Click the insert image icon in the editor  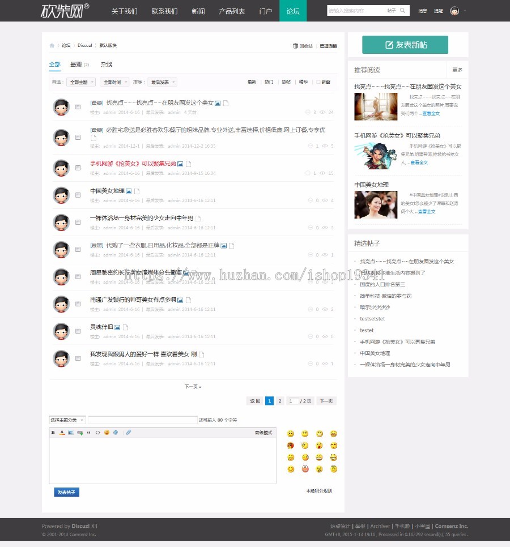[71, 433]
